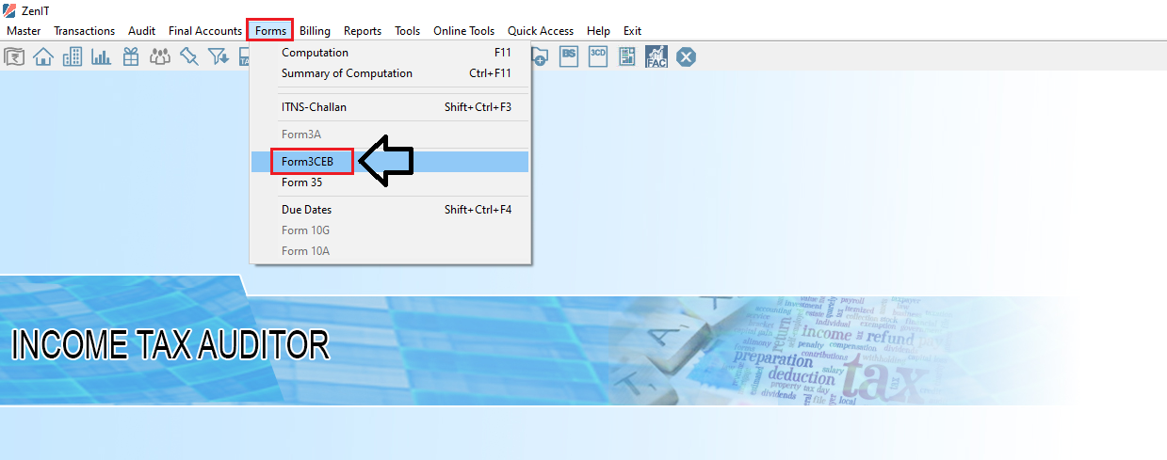Open the Final Accounts menu

[205, 31]
